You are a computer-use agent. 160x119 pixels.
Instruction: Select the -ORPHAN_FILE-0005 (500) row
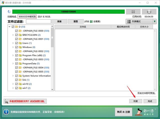pos(36,72)
